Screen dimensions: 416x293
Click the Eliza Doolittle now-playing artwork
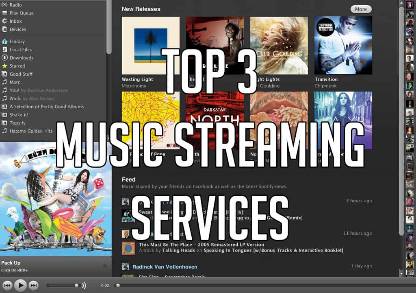coord(56,199)
